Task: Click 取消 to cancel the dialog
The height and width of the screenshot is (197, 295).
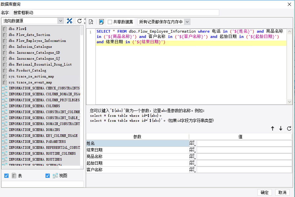Action: [x=282, y=192]
